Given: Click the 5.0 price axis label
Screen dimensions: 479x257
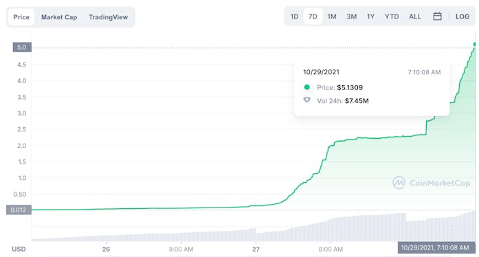Looking at the screenshot, I should pos(22,47).
